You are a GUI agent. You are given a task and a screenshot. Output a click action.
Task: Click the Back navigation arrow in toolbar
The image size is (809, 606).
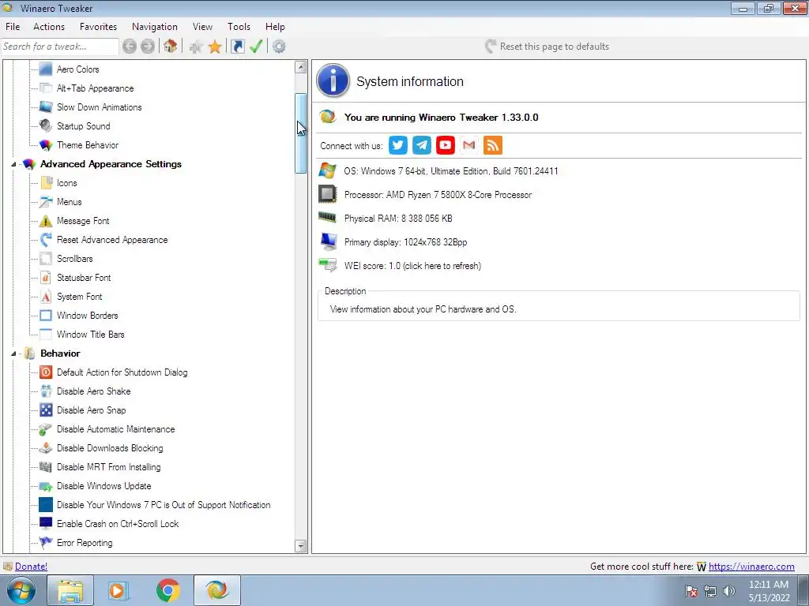[130, 47]
